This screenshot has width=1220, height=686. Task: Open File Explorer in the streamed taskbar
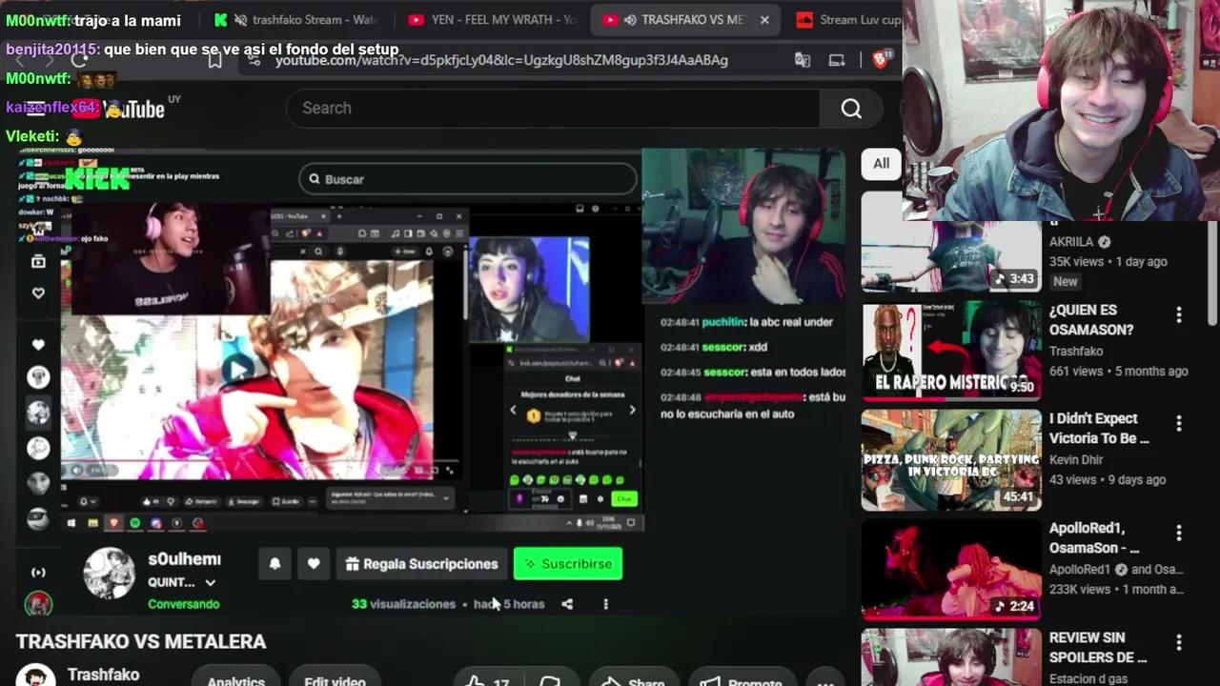click(92, 523)
